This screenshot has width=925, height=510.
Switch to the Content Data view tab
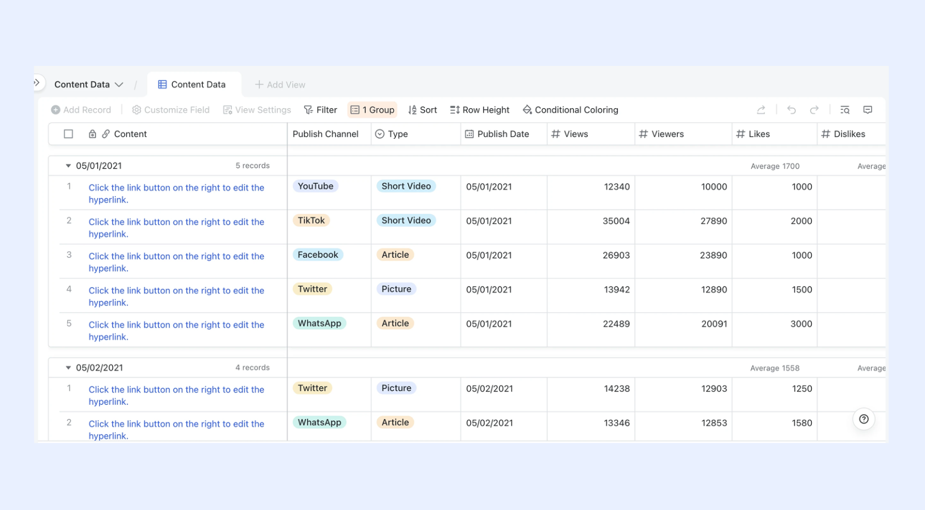[192, 84]
